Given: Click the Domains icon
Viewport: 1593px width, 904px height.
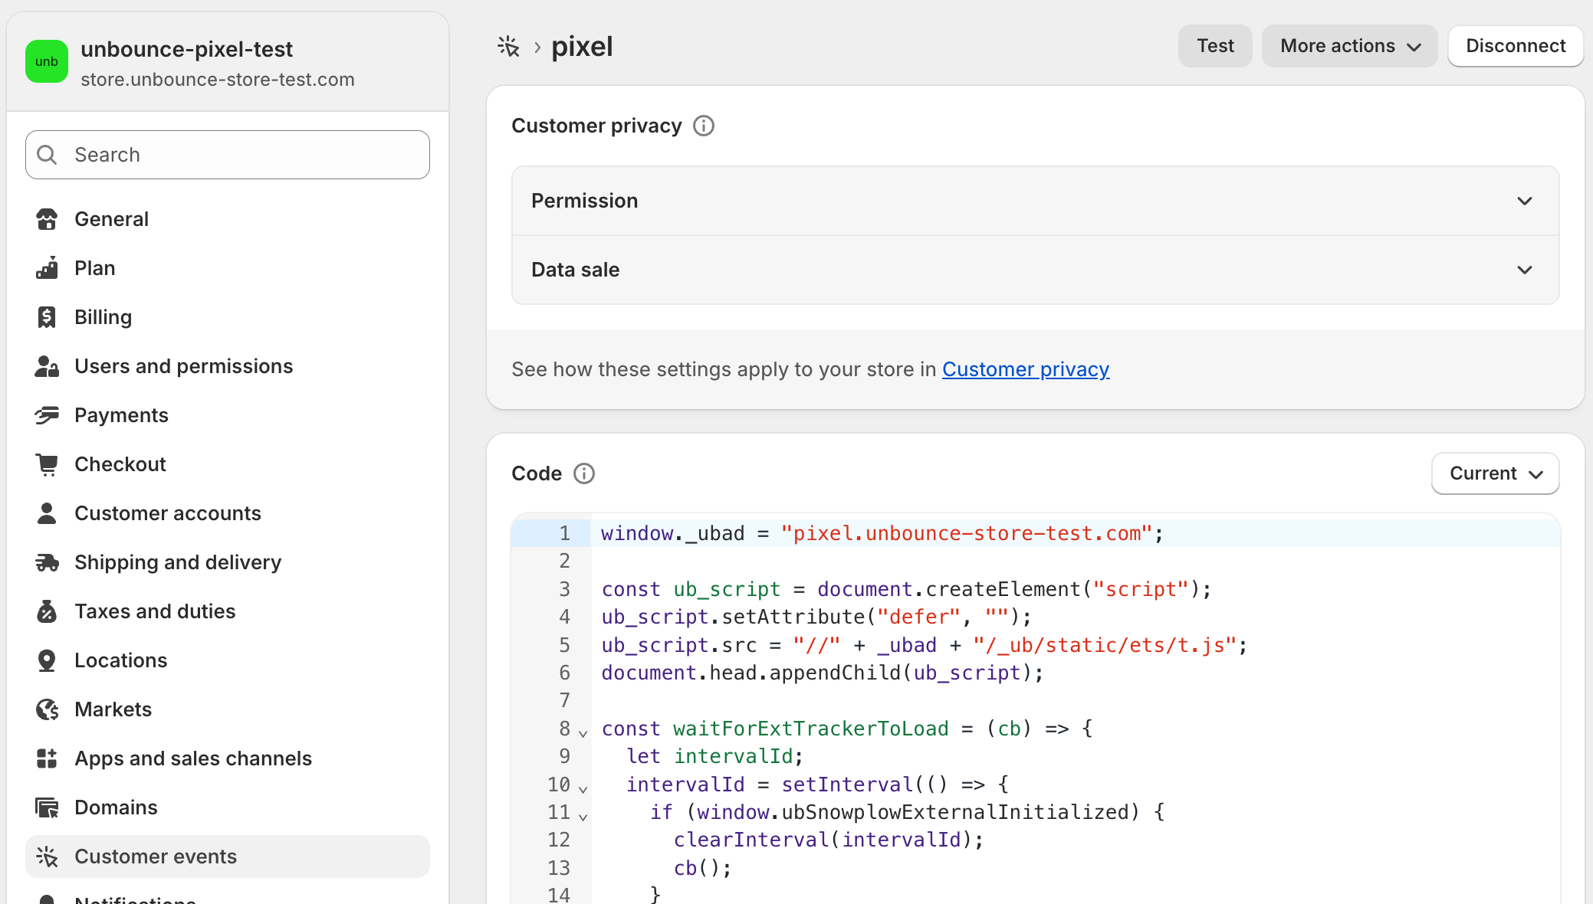Looking at the screenshot, I should (47, 807).
